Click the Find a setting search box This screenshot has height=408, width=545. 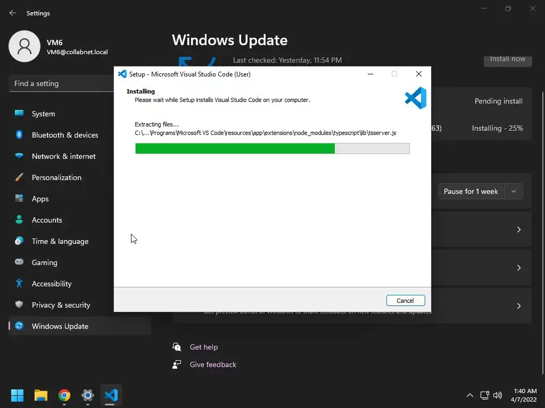[x=61, y=83]
